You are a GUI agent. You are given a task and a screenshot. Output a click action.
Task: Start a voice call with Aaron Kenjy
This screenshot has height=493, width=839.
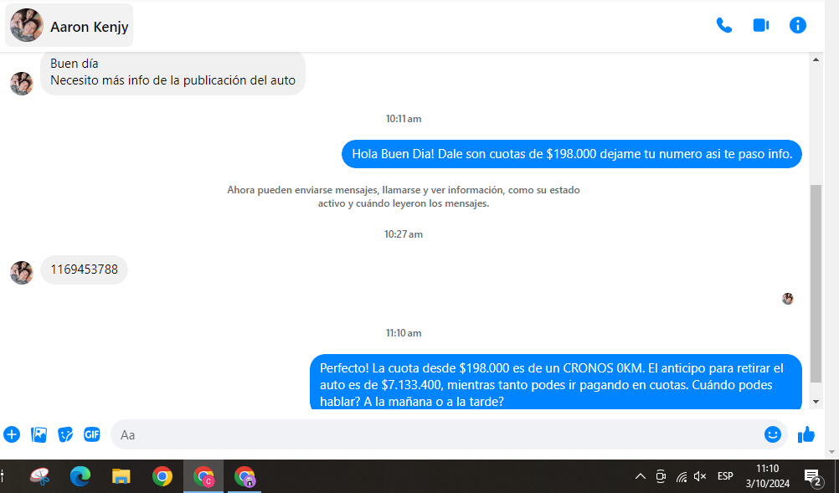[723, 25]
